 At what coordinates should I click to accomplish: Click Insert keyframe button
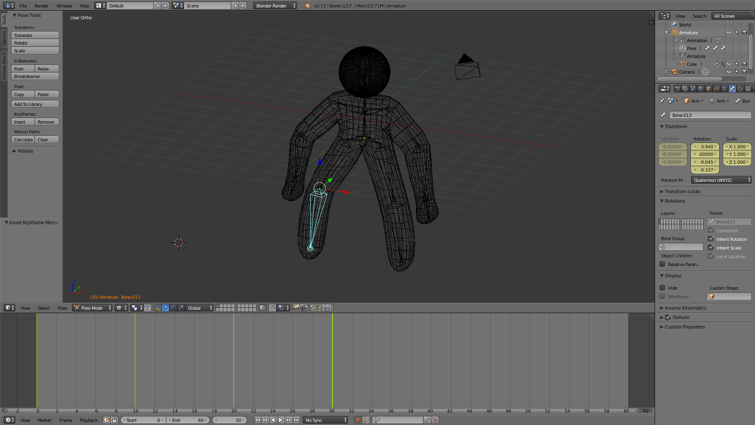click(x=23, y=122)
